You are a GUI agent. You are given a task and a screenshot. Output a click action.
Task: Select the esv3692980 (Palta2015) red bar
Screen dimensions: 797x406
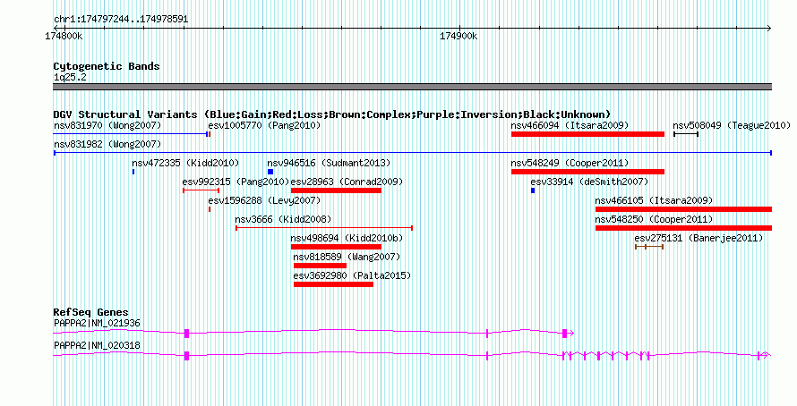click(333, 284)
